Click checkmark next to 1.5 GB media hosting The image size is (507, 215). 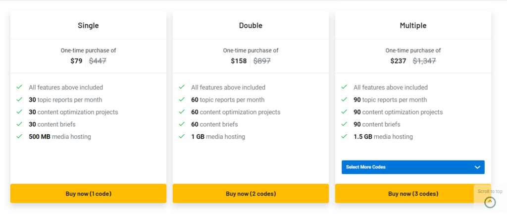[x=344, y=137]
